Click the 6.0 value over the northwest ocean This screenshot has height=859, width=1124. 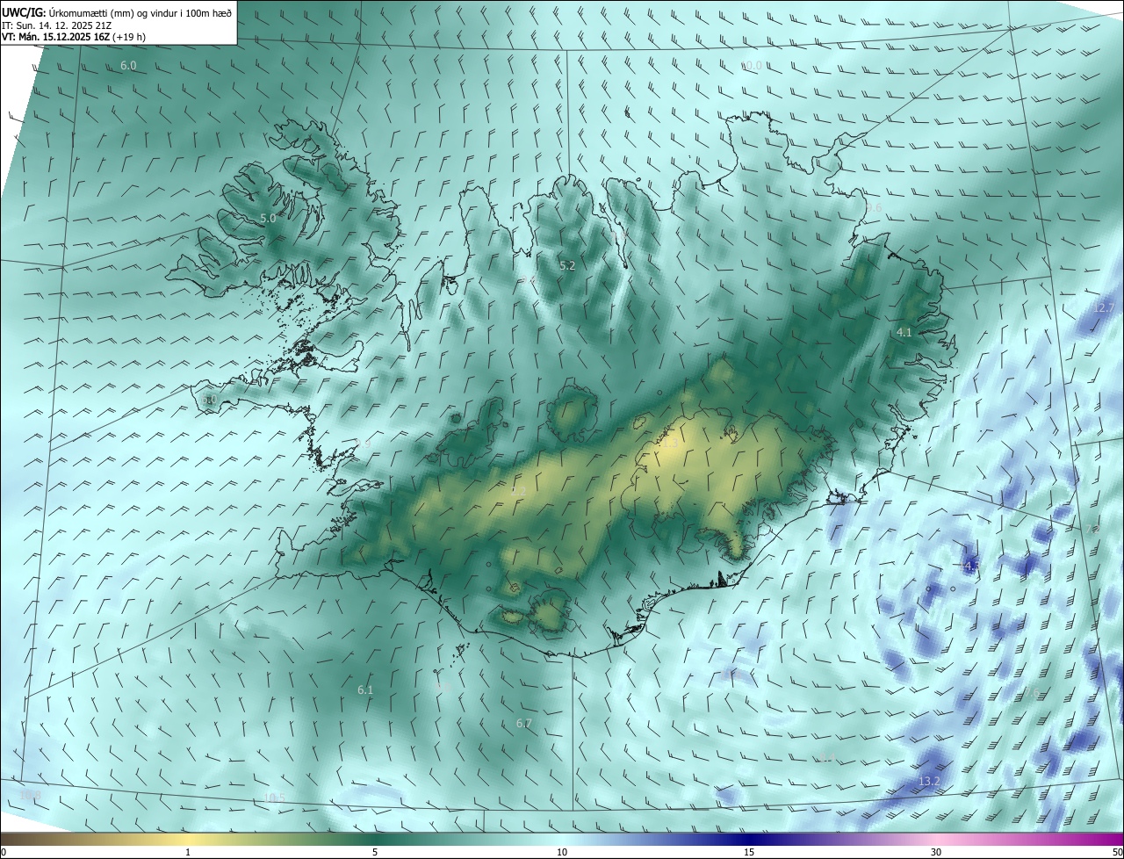pos(128,66)
